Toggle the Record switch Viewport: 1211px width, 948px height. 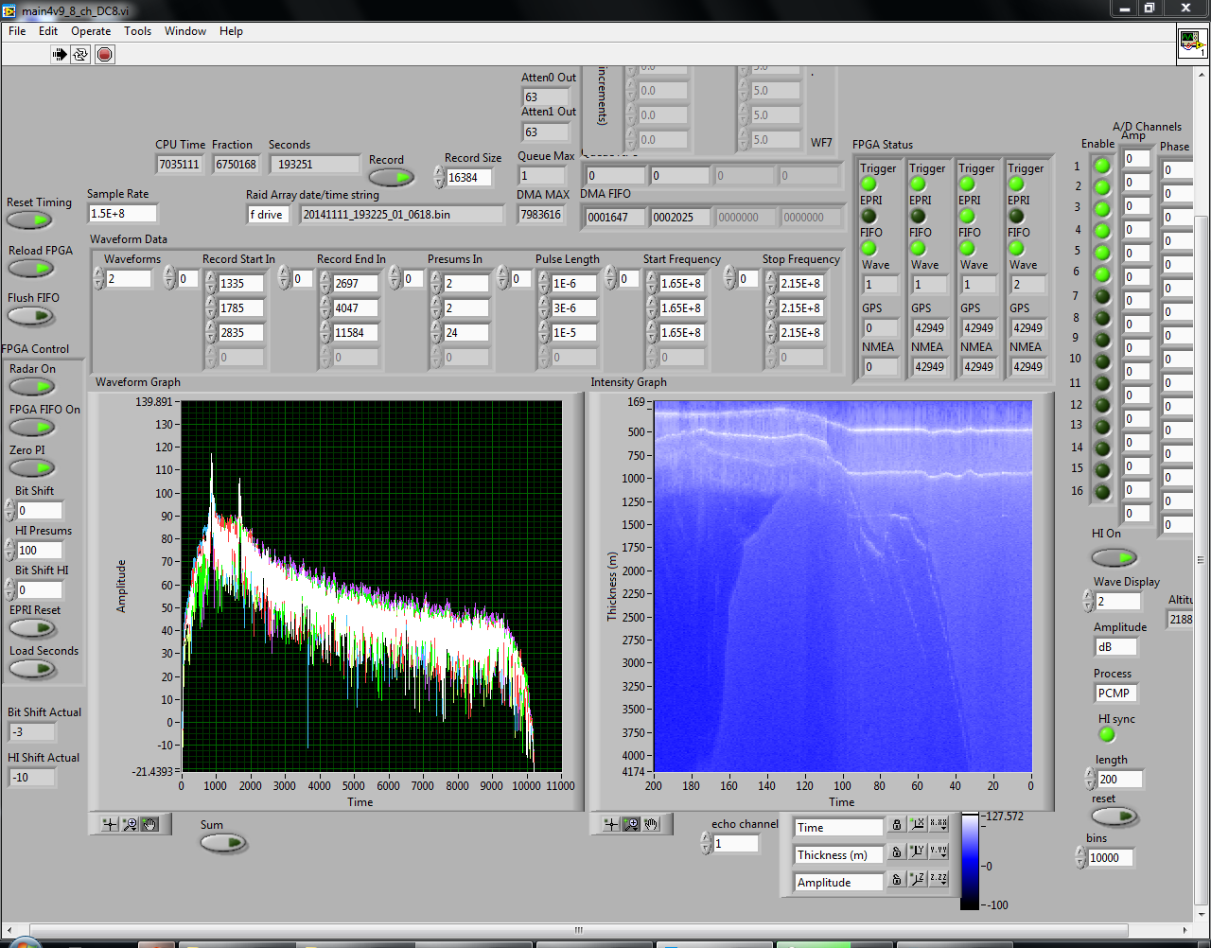pyautogui.click(x=391, y=177)
